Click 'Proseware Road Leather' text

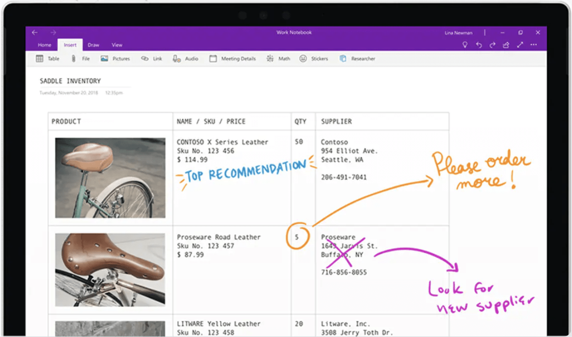pos(218,237)
